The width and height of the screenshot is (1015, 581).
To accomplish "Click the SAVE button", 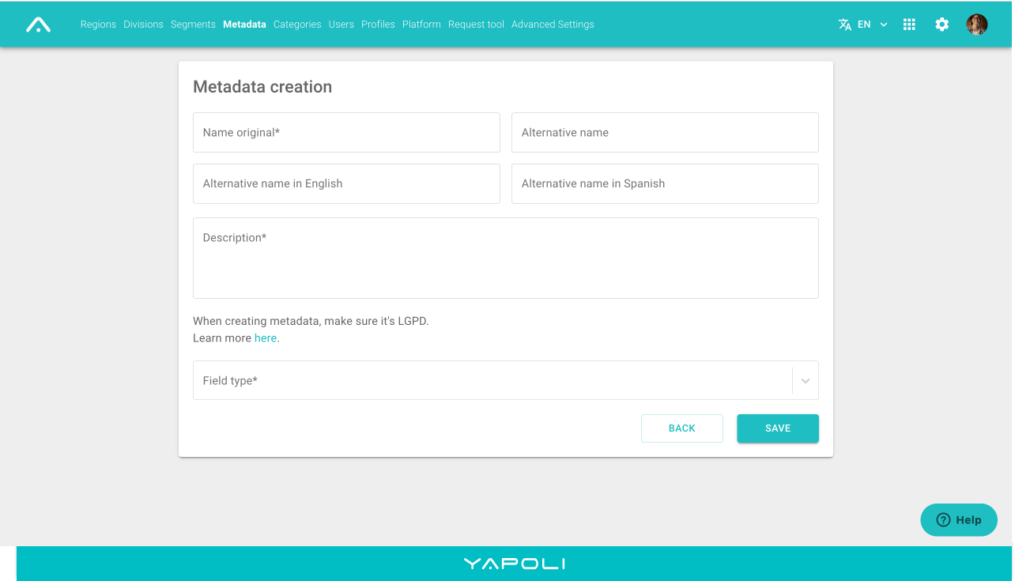I will 778,428.
